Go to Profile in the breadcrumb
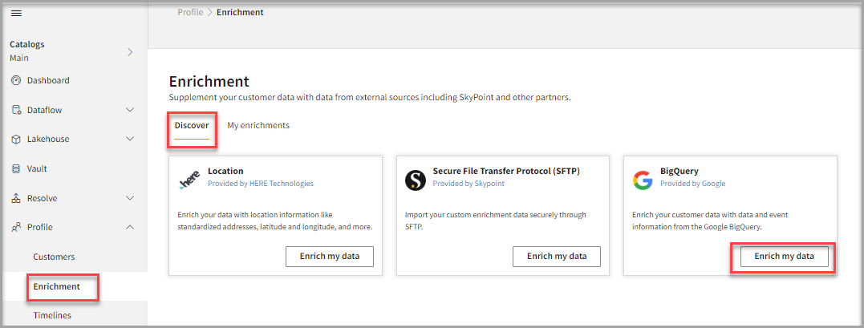The height and width of the screenshot is (328, 864). point(190,12)
